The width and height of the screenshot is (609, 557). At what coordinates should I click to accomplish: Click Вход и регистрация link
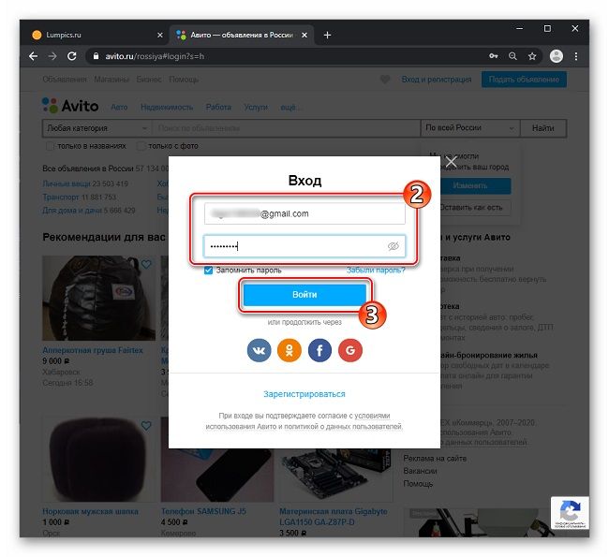click(x=437, y=80)
